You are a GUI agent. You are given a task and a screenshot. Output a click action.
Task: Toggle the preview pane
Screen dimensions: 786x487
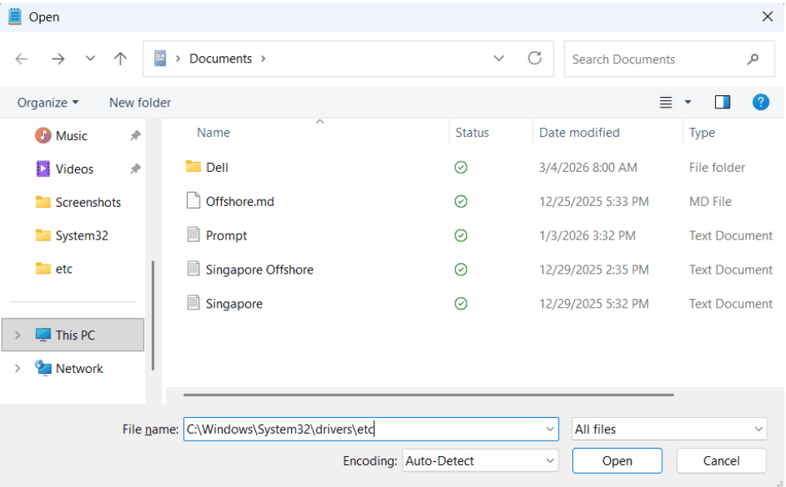coord(722,102)
